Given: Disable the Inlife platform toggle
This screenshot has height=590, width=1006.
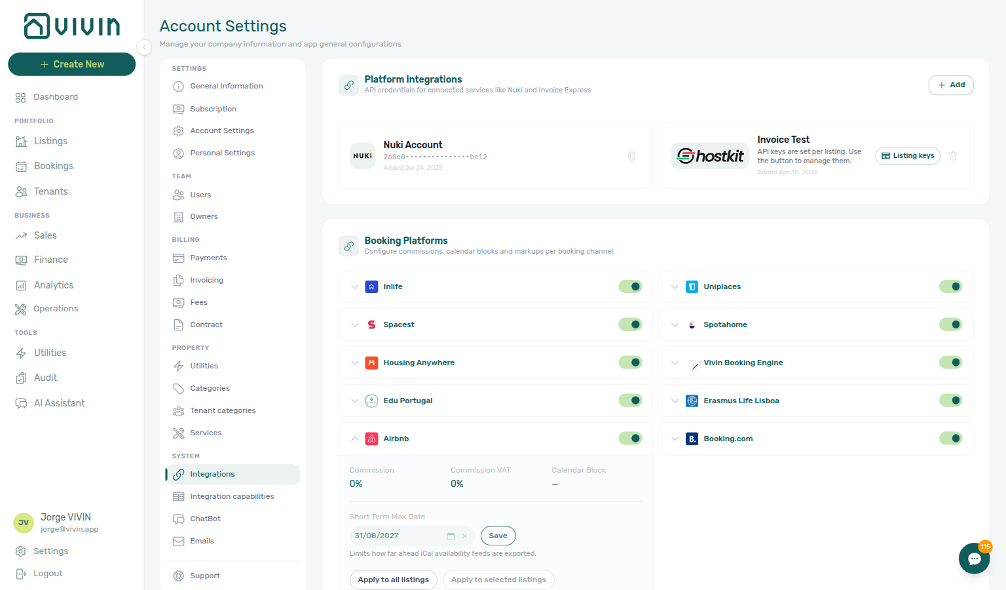Looking at the screenshot, I should (630, 286).
